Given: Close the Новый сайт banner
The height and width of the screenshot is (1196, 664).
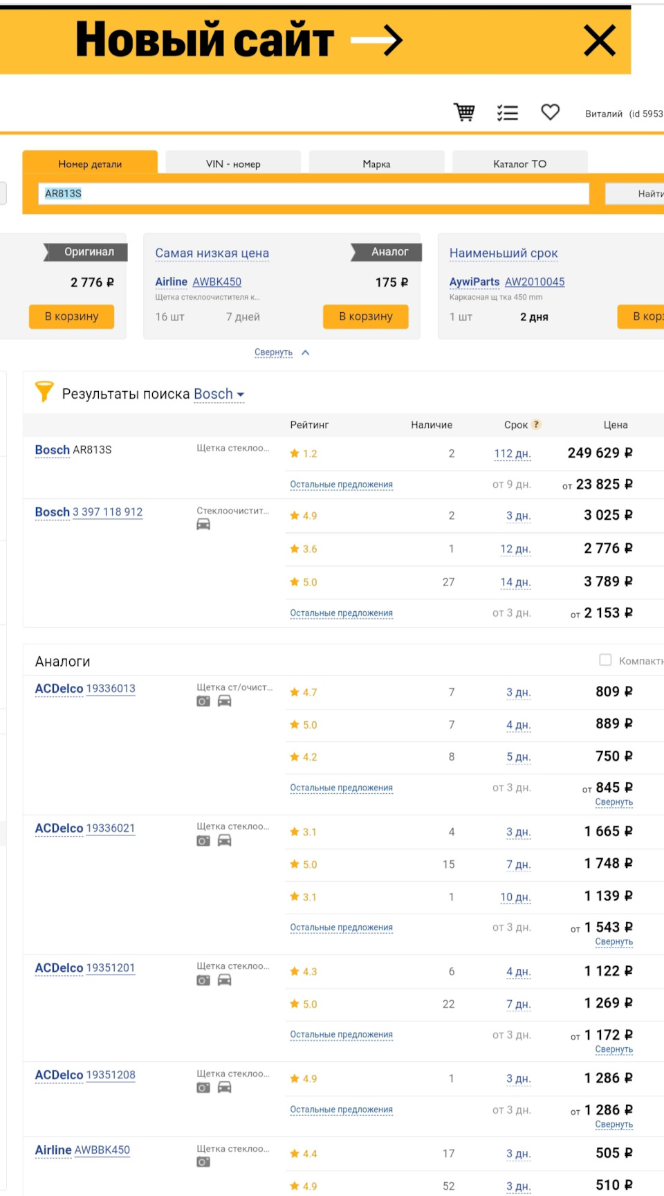Looking at the screenshot, I should (x=600, y=40).
